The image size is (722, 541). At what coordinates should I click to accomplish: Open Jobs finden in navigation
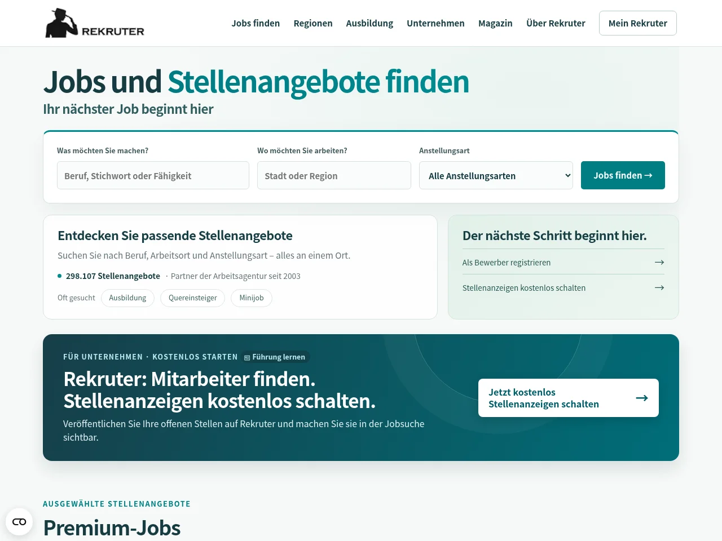coord(256,23)
